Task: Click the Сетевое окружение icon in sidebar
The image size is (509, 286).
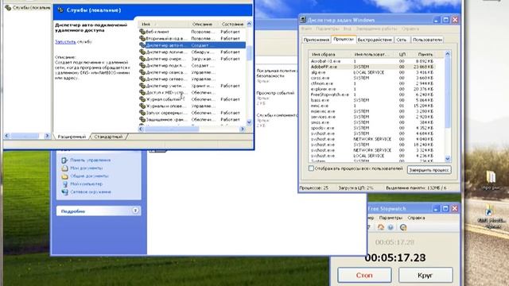Action: [x=64, y=192]
